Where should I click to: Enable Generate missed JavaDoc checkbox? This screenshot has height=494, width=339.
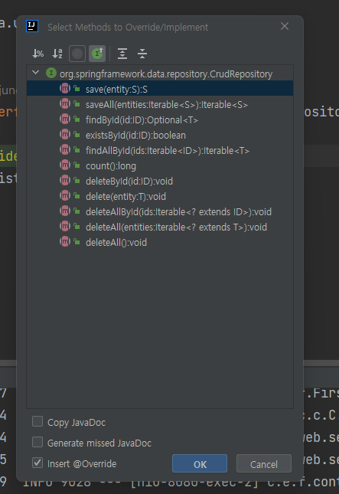(x=37, y=442)
